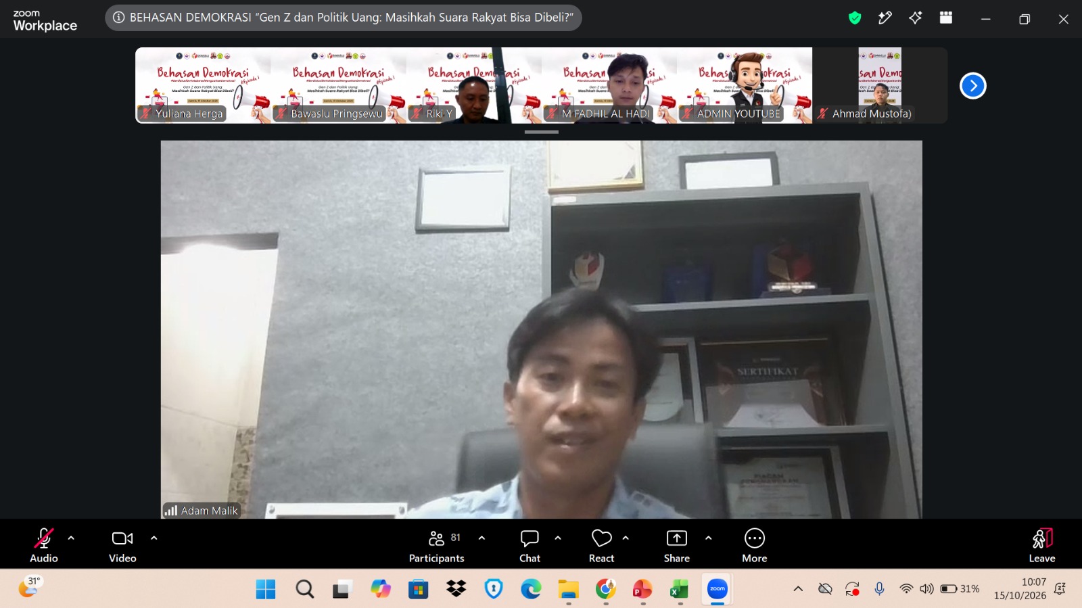Open Excel from taskbar
Image resolution: width=1082 pixels, height=608 pixels.
(680, 590)
